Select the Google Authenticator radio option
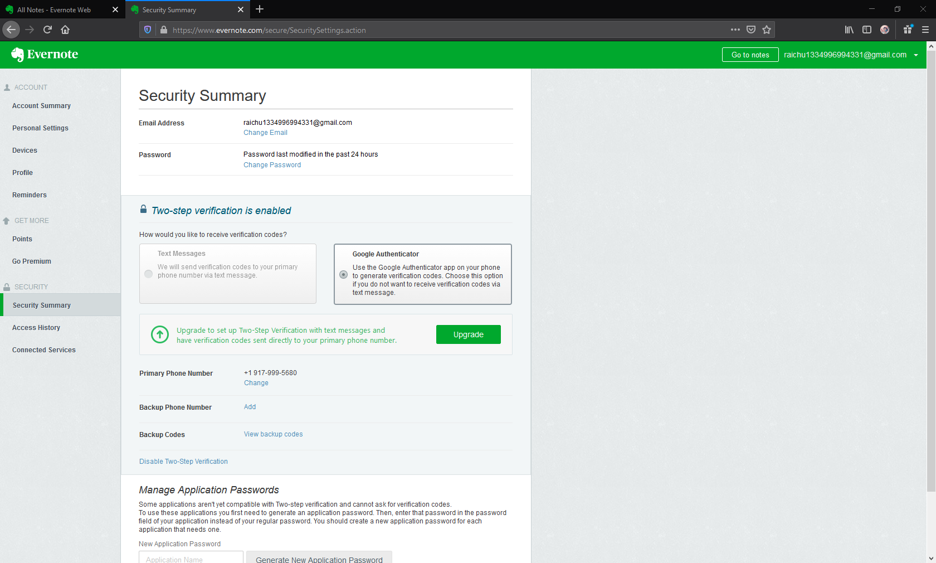 343,274
